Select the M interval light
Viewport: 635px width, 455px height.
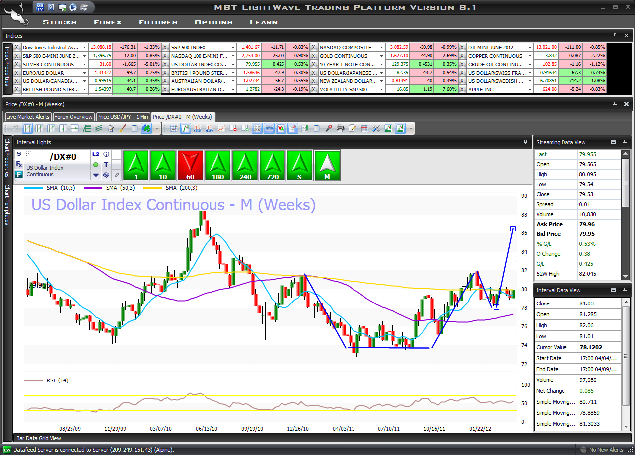327,165
